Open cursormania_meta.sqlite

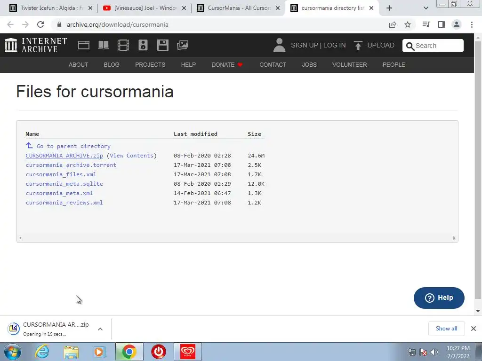(x=64, y=184)
